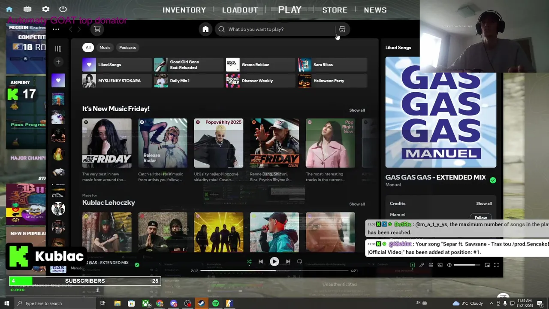
Task: Open the NEWS tab in the game menu
Action: pyautogui.click(x=375, y=10)
